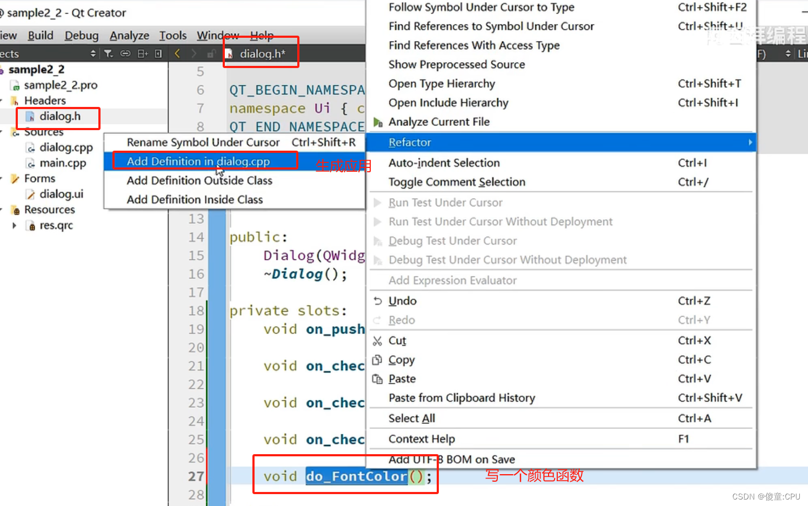Viewport: 808px width, 506px height.
Task: Expand the res.qrc resource tree node
Action: coord(15,225)
